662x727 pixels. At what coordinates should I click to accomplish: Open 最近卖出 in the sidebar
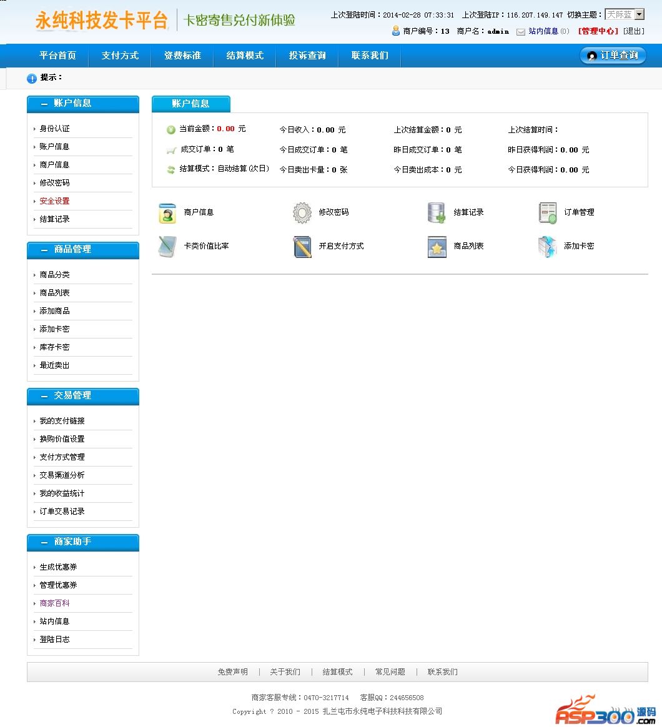(55, 365)
